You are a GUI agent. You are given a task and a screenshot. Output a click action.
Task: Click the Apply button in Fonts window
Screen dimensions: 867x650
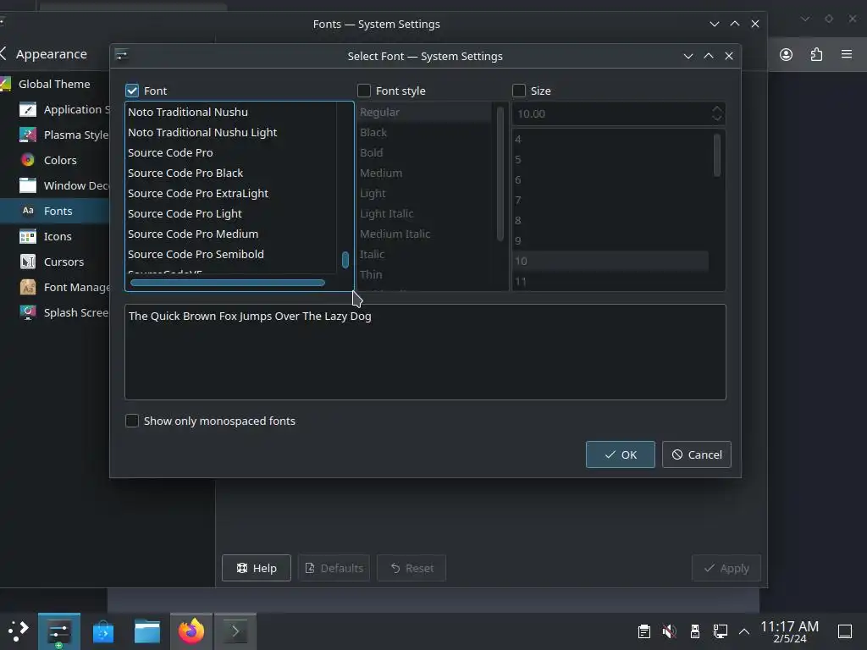click(x=726, y=568)
